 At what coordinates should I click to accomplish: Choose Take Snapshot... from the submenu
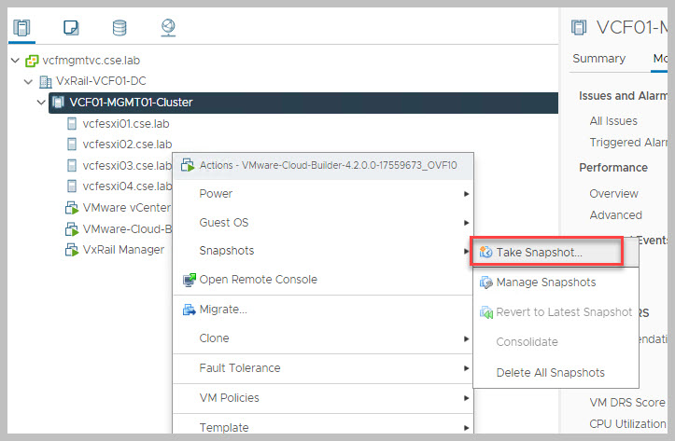pos(546,252)
